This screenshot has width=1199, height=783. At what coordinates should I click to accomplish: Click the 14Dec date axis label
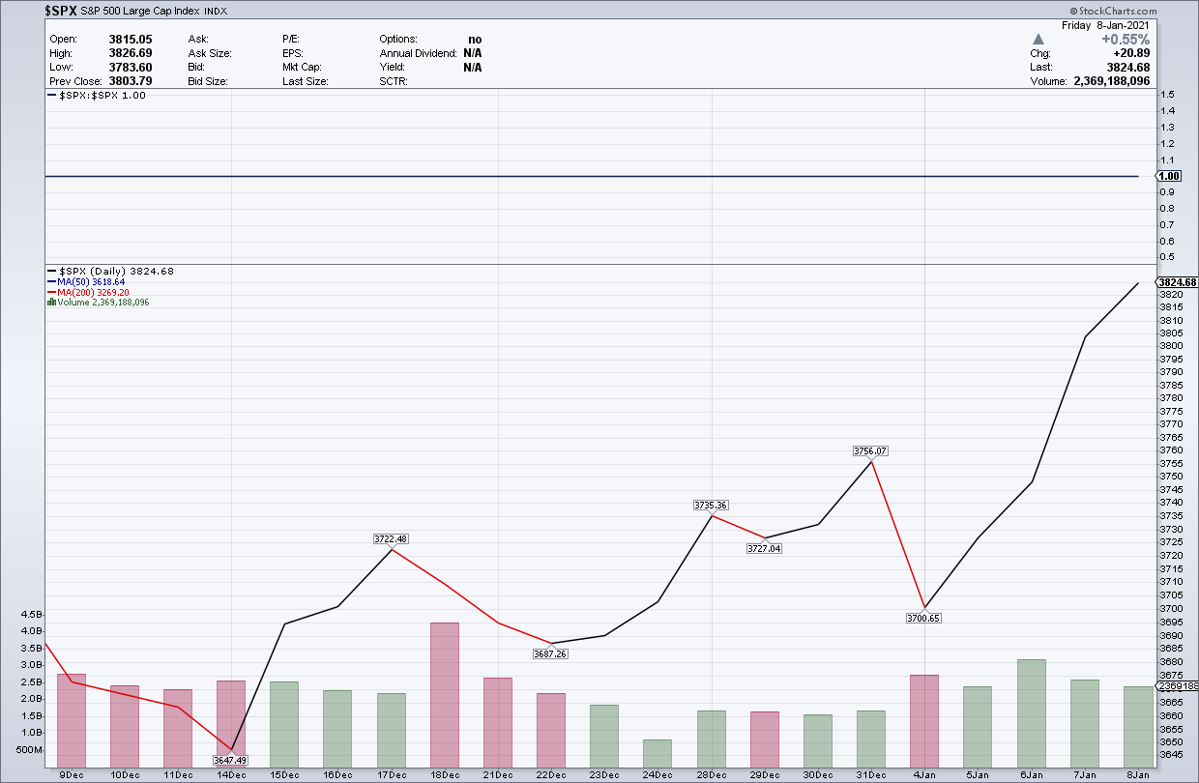tap(232, 775)
